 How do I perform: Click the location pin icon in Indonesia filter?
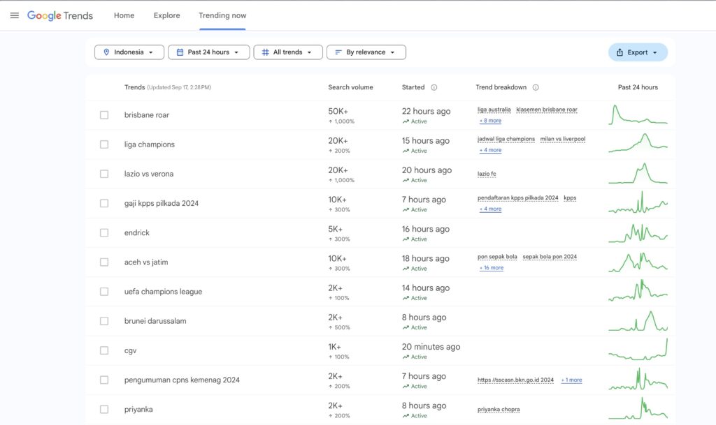tap(106, 52)
